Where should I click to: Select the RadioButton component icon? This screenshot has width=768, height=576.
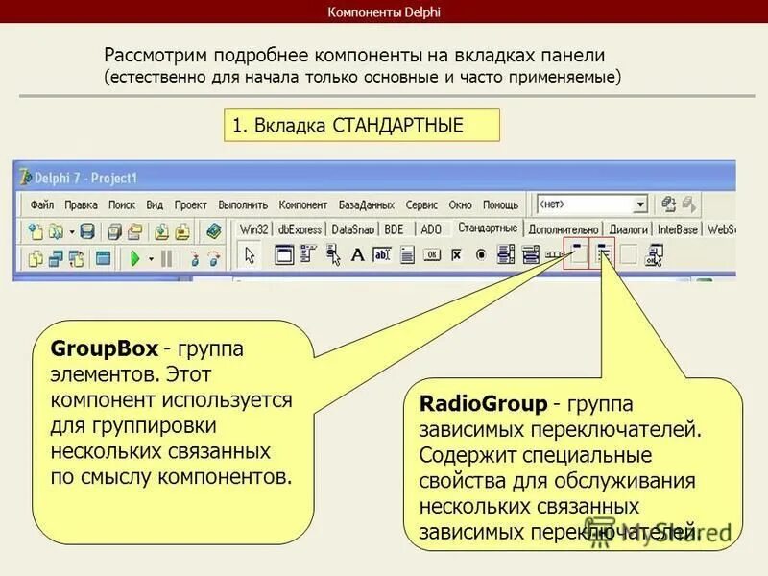point(482,255)
